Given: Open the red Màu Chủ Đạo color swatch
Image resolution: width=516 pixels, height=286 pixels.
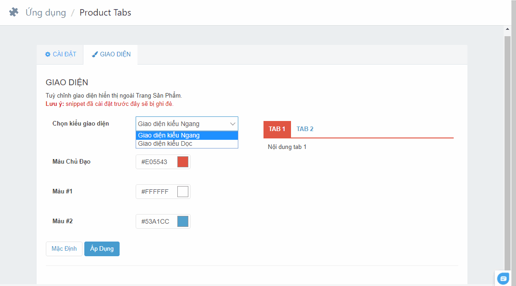Looking at the screenshot, I should pyautogui.click(x=183, y=162).
